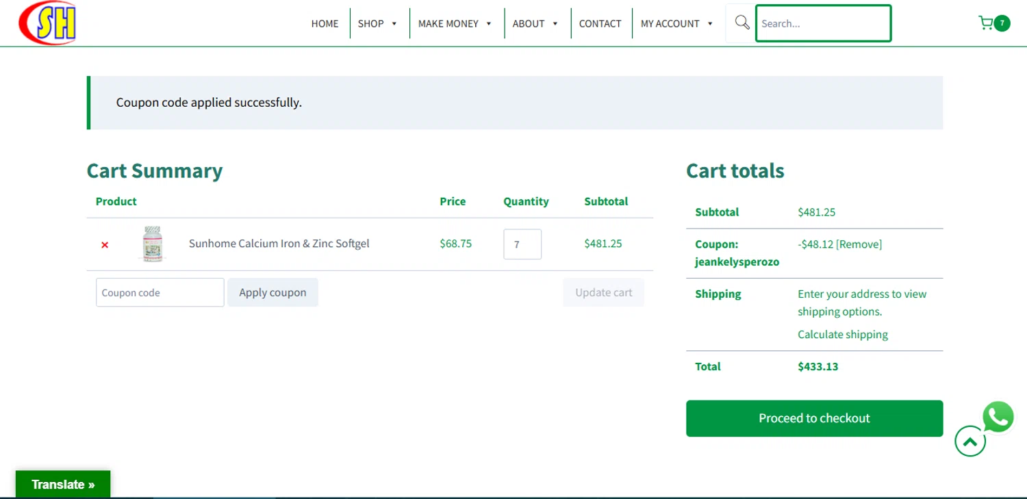The width and height of the screenshot is (1027, 499).
Task: Click the magnifying glass search icon
Action: pos(741,23)
